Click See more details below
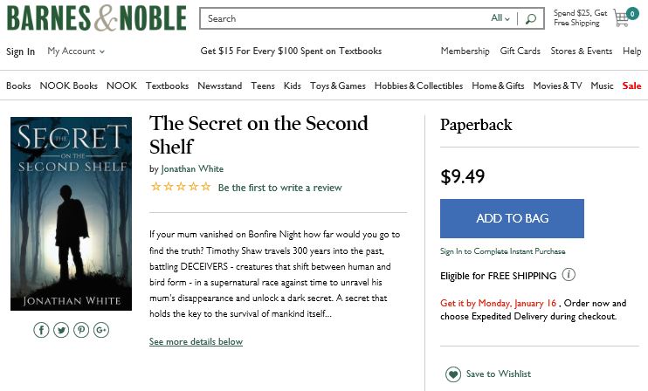This screenshot has width=648, height=391. click(x=196, y=342)
